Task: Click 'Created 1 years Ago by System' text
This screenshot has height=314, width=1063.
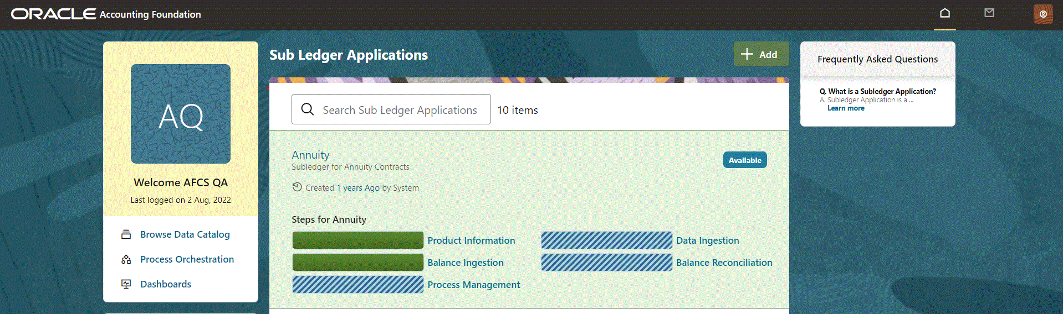Action: 362,188
